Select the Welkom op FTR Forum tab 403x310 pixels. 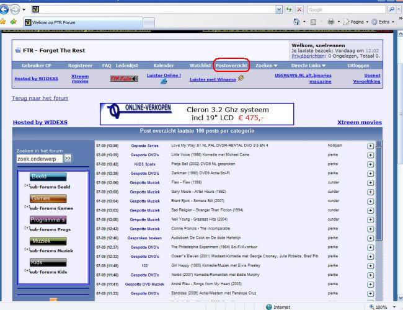pyautogui.click(x=82, y=22)
